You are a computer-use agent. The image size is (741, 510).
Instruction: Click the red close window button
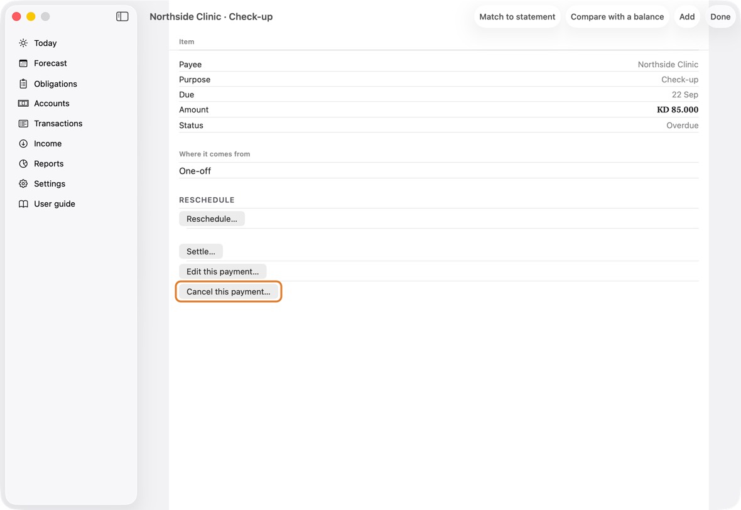coord(16,16)
